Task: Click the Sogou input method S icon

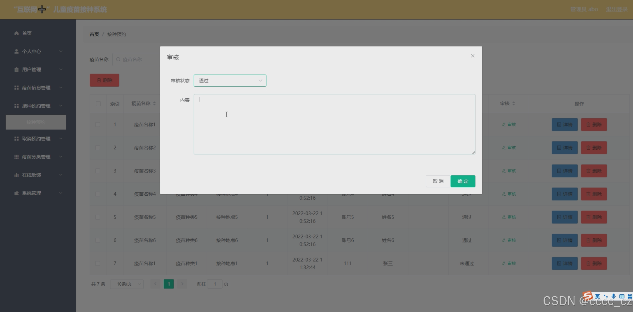Action: pyautogui.click(x=588, y=296)
